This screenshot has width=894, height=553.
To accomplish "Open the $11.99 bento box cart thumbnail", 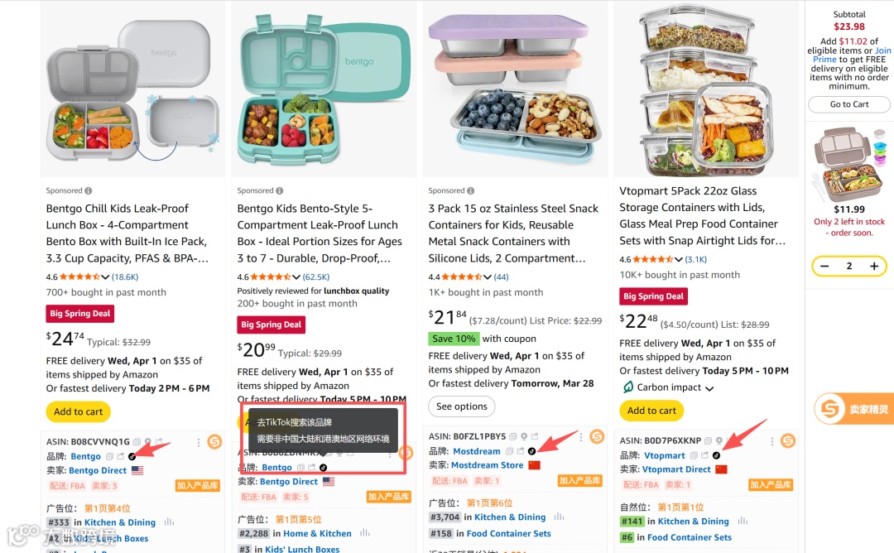I will click(849, 162).
